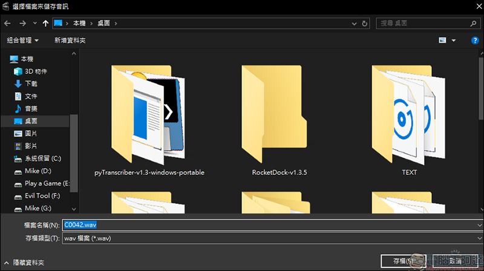Expand the address bar history dropdown
This screenshot has height=271, width=484.
(x=353, y=23)
